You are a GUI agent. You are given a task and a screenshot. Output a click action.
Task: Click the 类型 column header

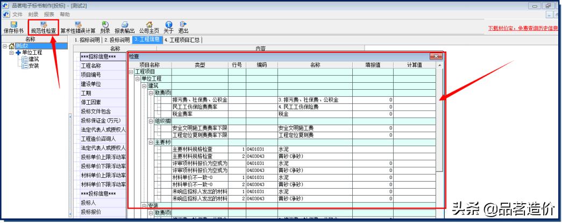[x=200, y=65]
